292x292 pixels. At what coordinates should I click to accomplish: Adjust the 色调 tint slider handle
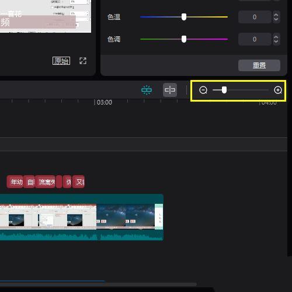184,39
